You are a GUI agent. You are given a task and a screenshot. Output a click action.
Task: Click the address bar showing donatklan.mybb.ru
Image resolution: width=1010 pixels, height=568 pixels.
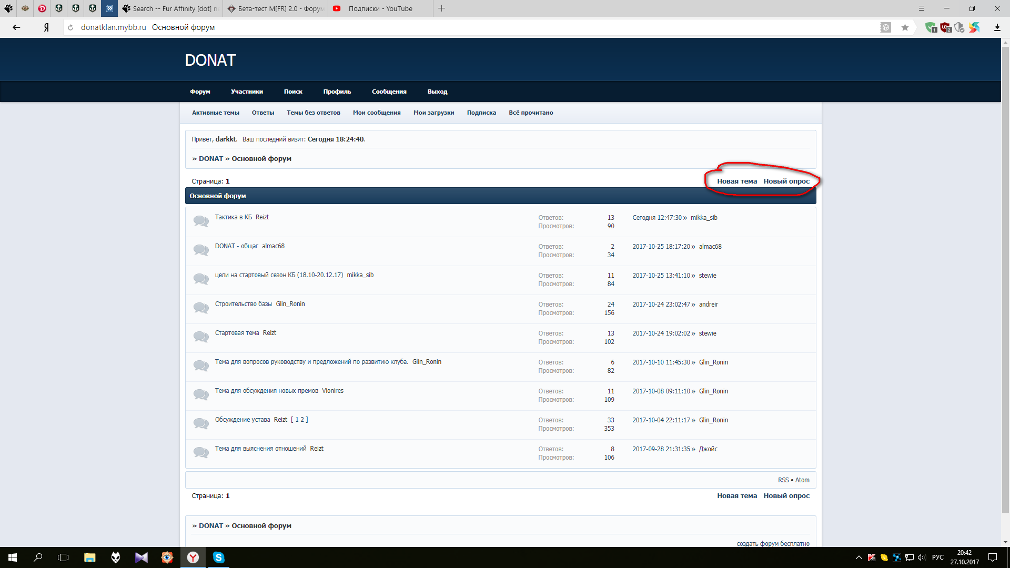[473, 27]
